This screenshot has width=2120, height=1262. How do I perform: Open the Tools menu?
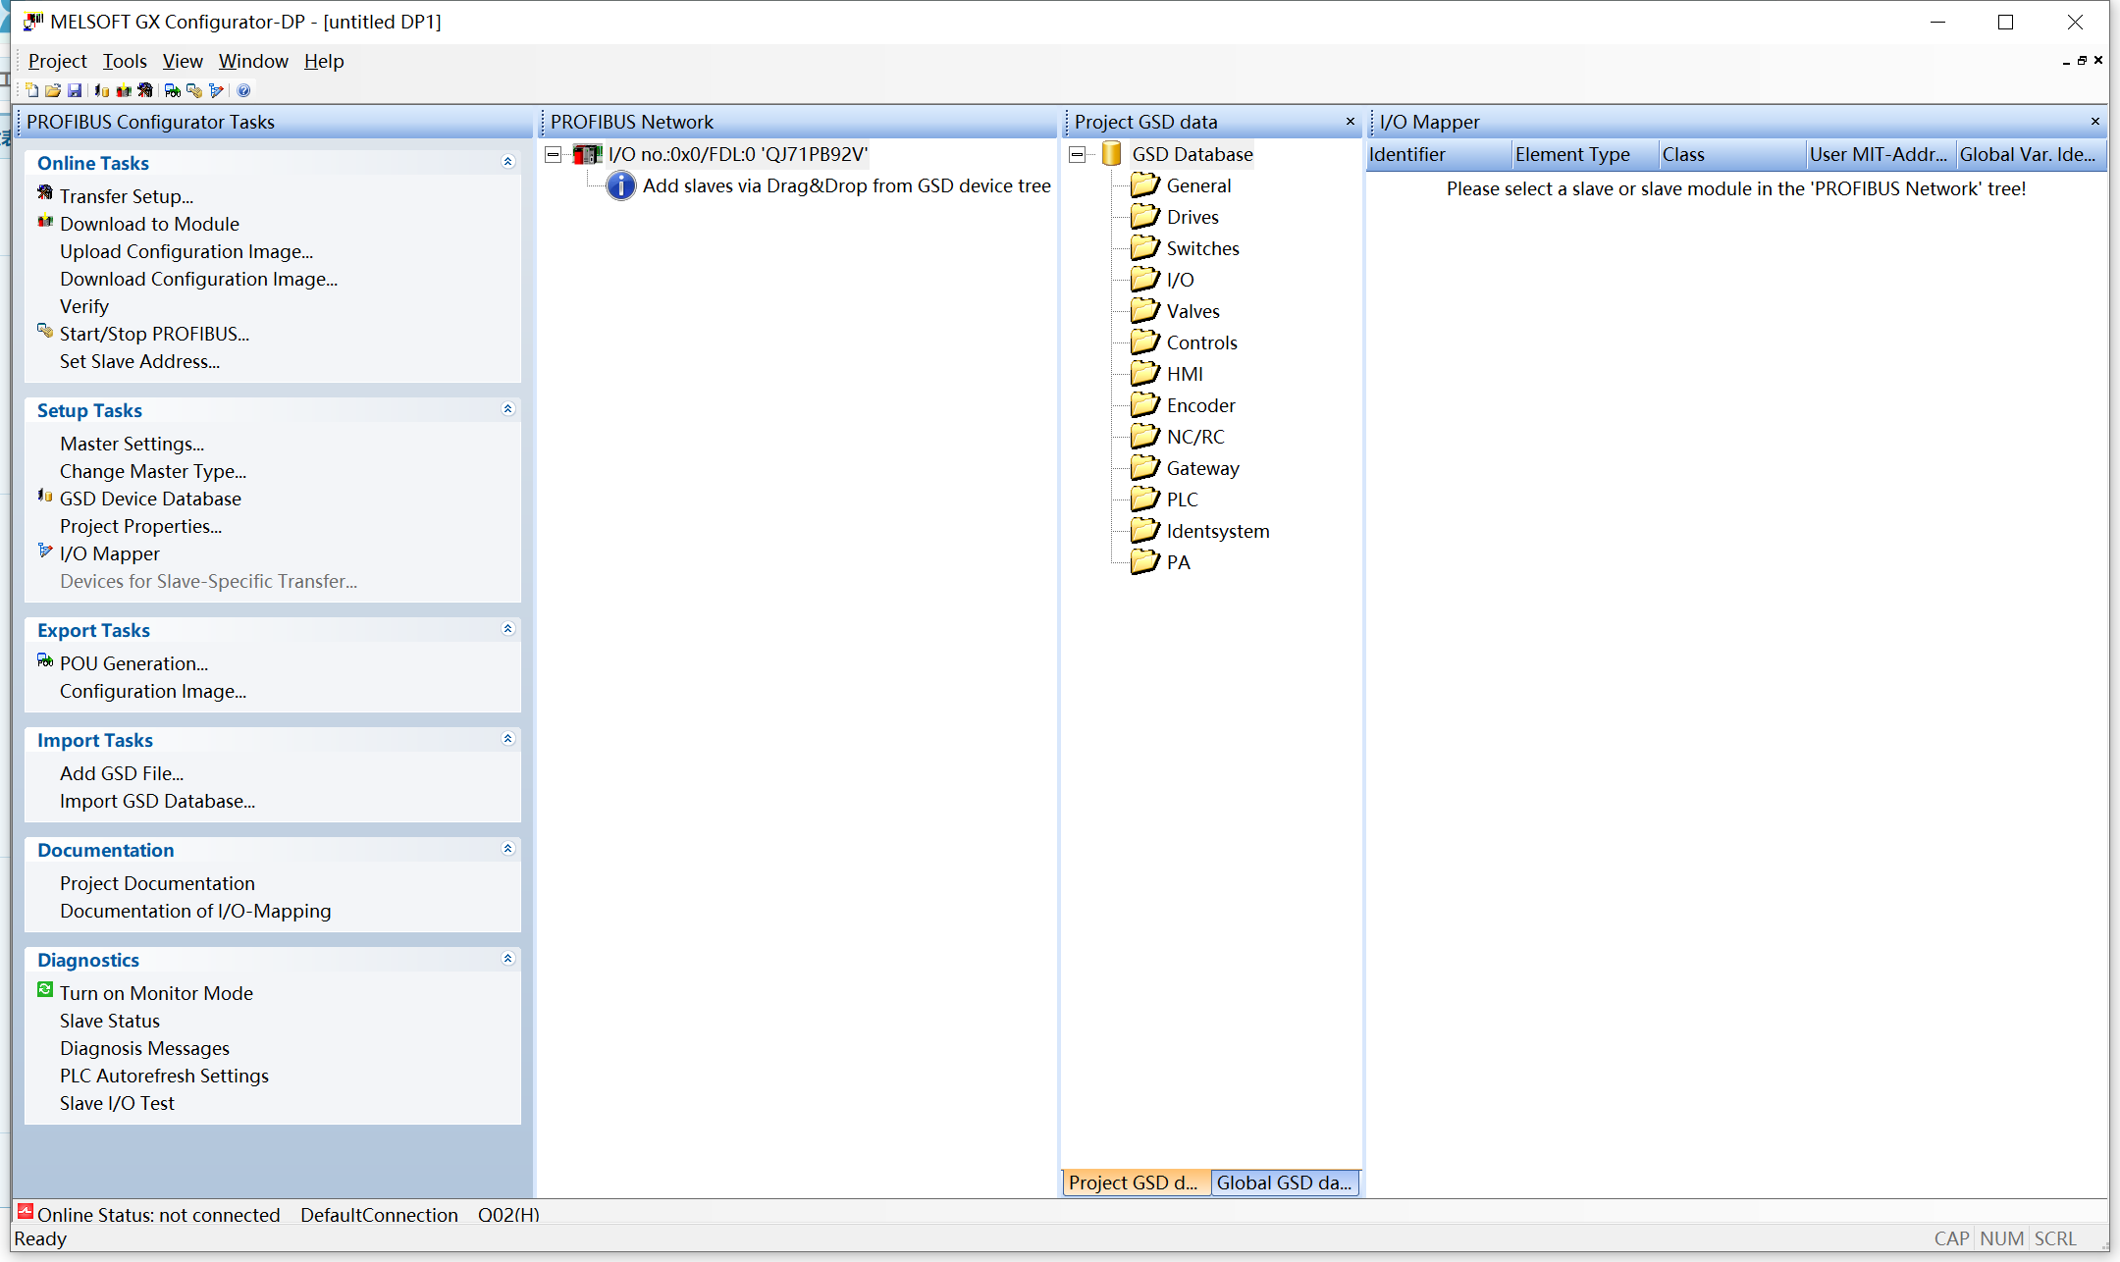(x=125, y=61)
